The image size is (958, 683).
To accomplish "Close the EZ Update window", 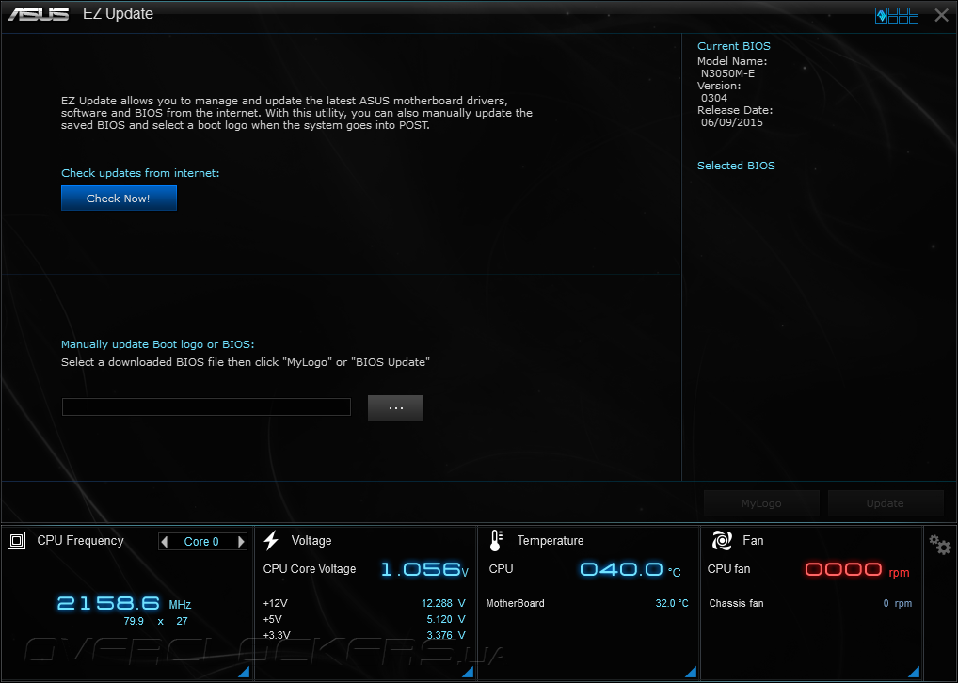I will 941,15.
